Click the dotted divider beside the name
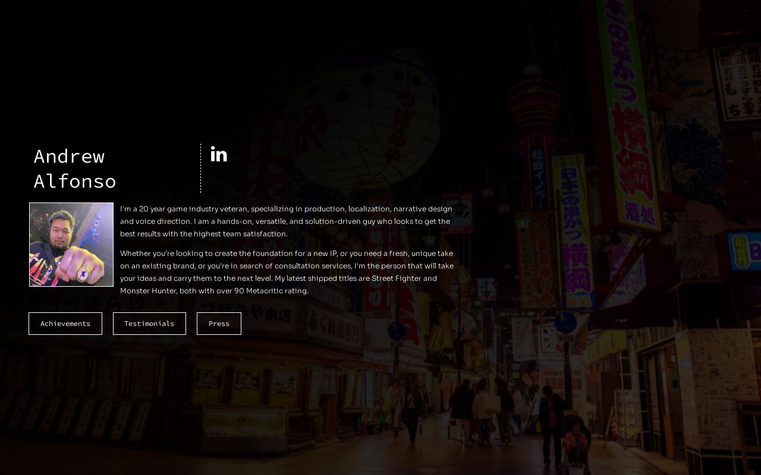Screen dimensions: 761x475 [x=201, y=168]
